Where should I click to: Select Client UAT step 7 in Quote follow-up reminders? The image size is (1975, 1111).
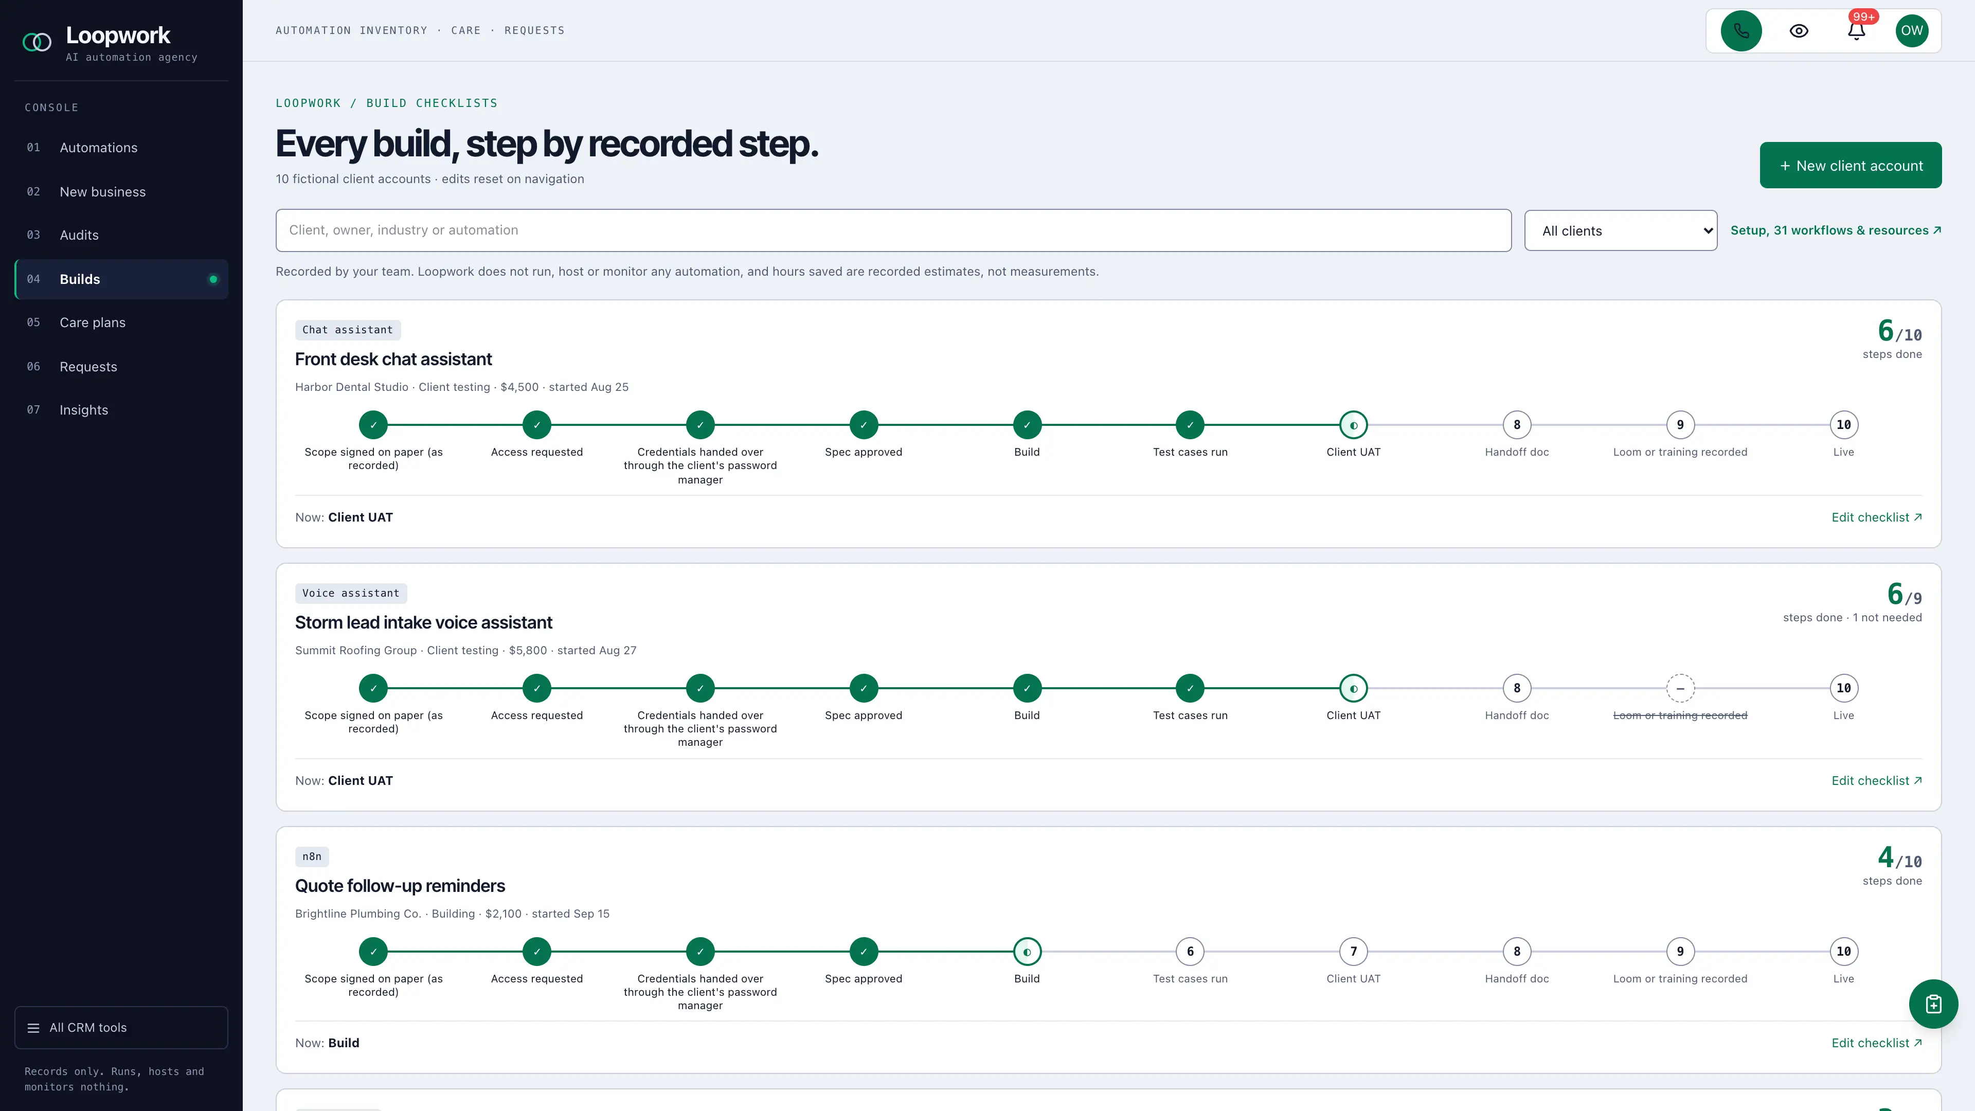1353,952
